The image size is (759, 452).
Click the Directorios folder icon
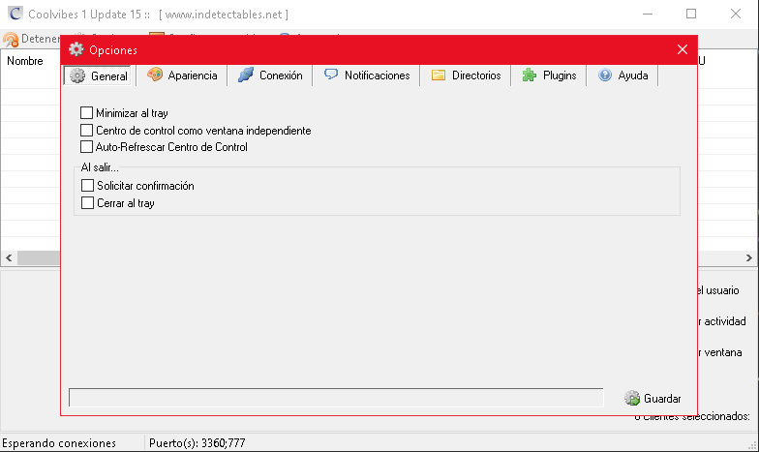pos(439,75)
